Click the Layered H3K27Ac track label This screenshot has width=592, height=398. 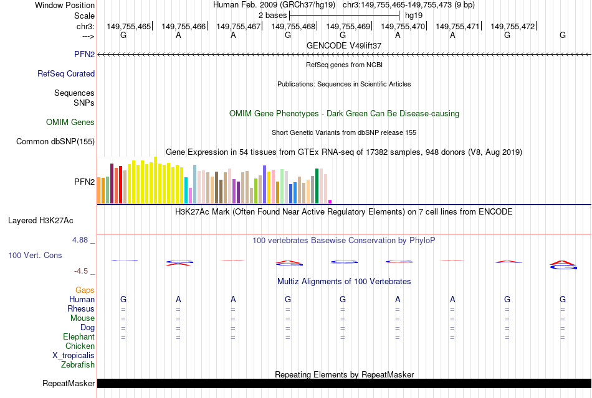tap(41, 221)
